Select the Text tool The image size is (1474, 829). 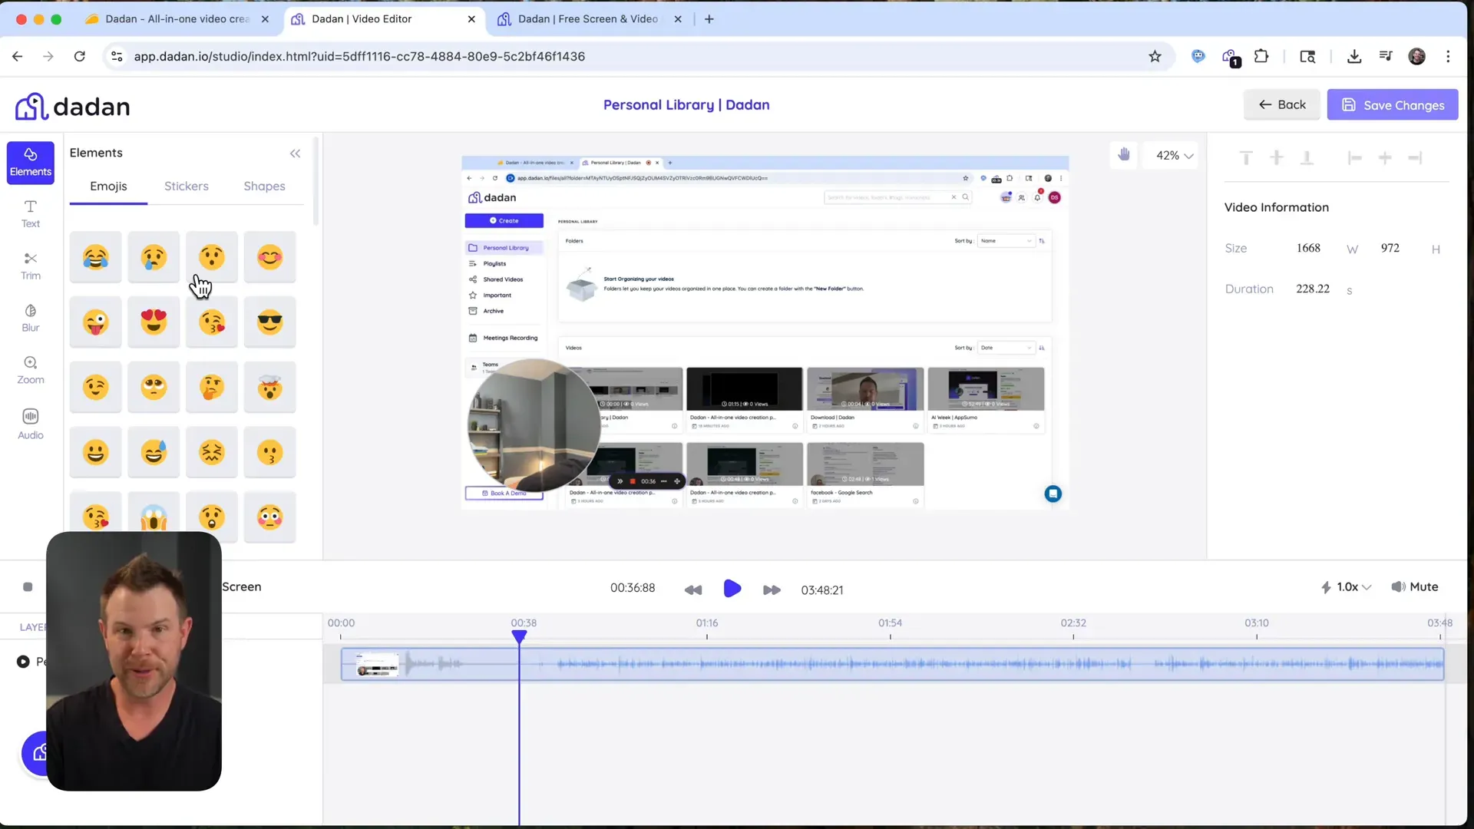pyautogui.click(x=31, y=214)
